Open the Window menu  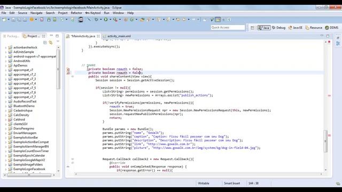coord(118,13)
